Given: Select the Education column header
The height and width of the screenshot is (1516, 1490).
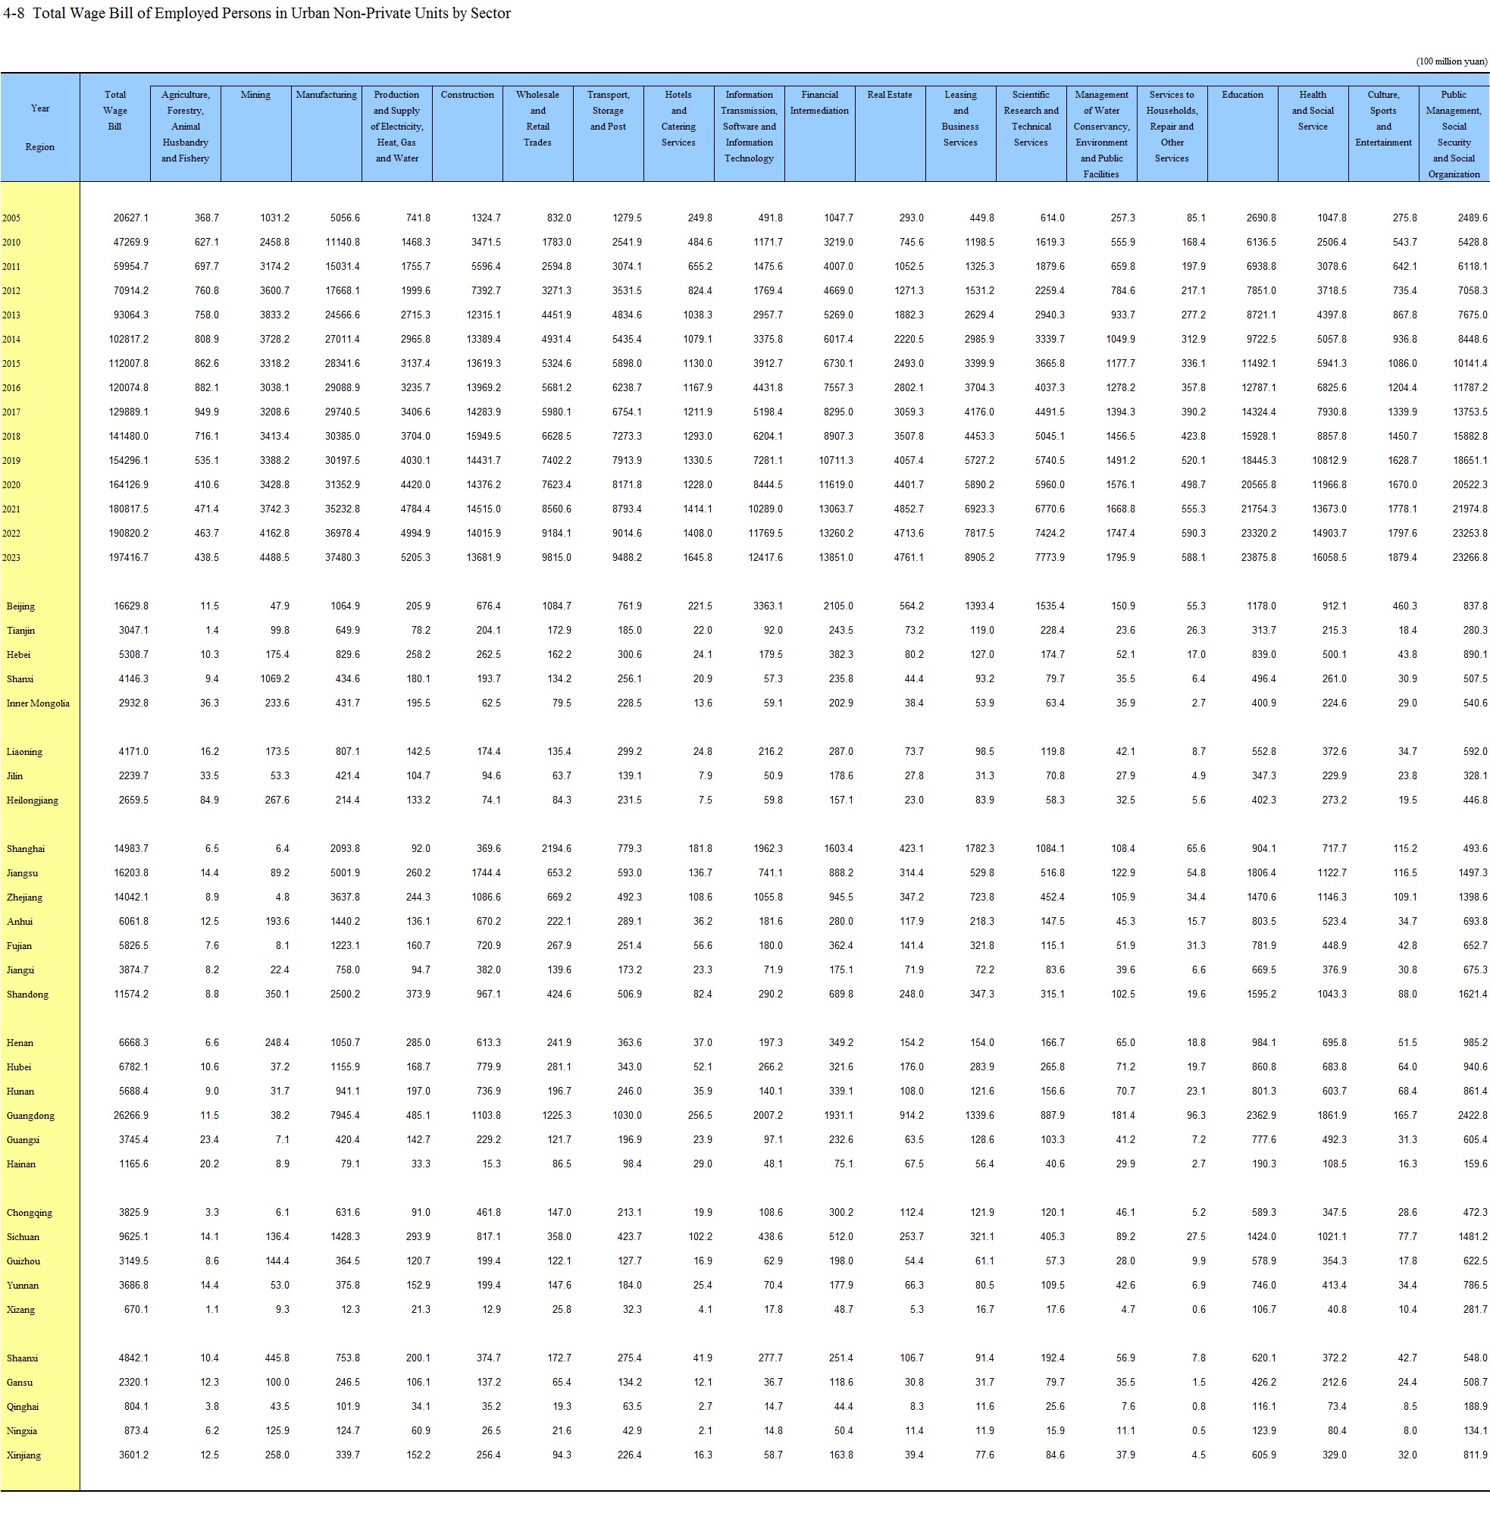Looking at the screenshot, I should point(1242,95).
